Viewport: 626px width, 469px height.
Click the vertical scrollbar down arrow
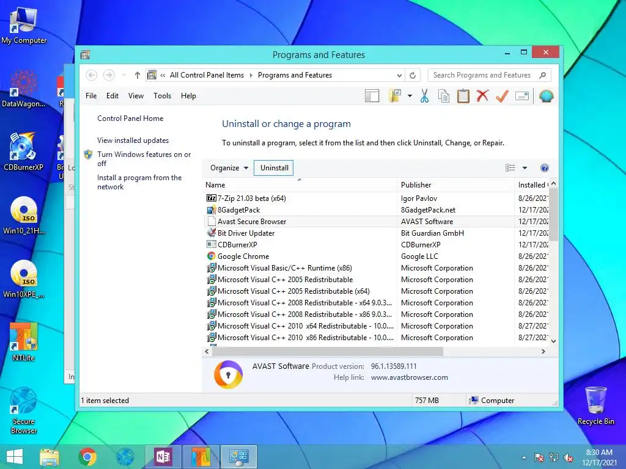pyautogui.click(x=553, y=341)
